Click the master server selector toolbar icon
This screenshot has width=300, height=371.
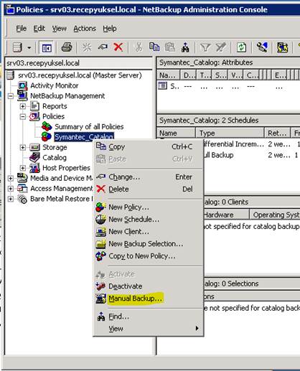coord(17,47)
